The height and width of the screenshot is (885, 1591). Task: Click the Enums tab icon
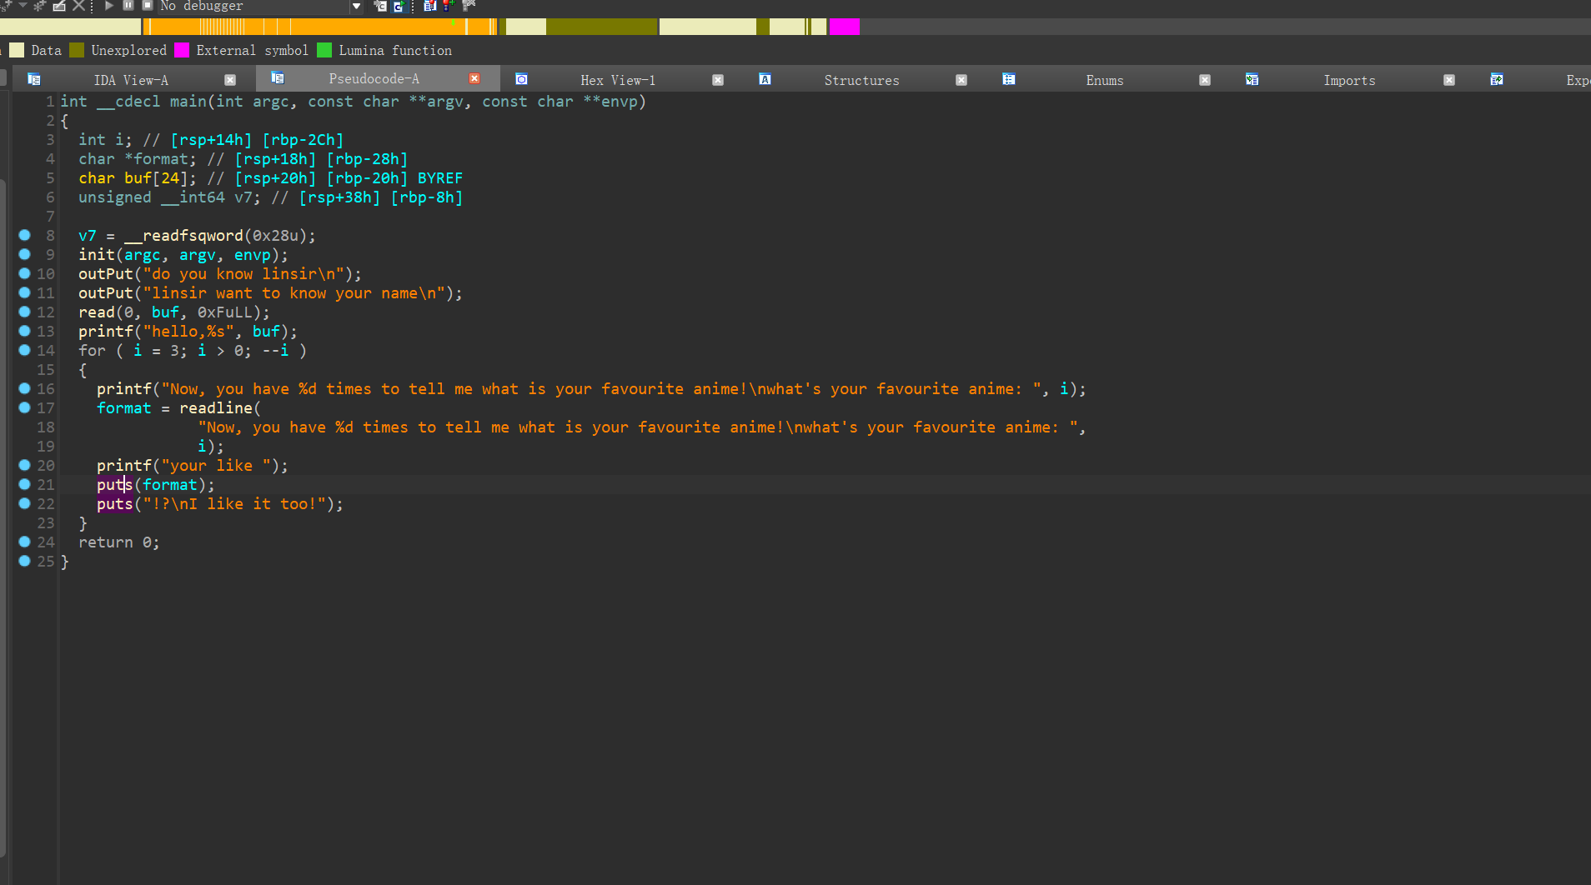[x=1008, y=79]
